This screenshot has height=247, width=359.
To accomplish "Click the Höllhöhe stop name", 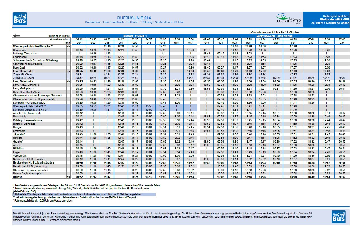I will click(x=18, y=148).
